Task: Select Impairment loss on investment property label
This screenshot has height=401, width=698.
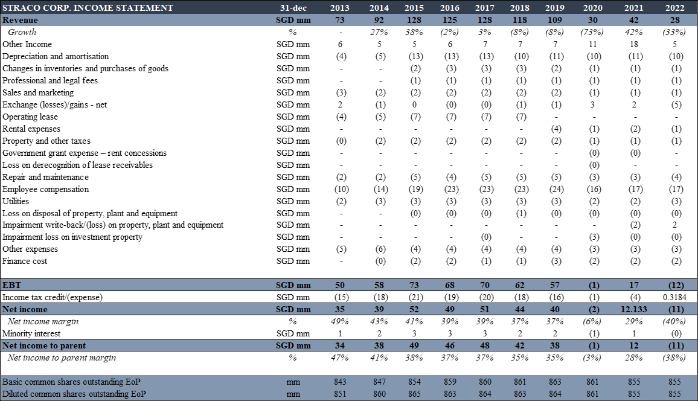Action: [72, 237]
